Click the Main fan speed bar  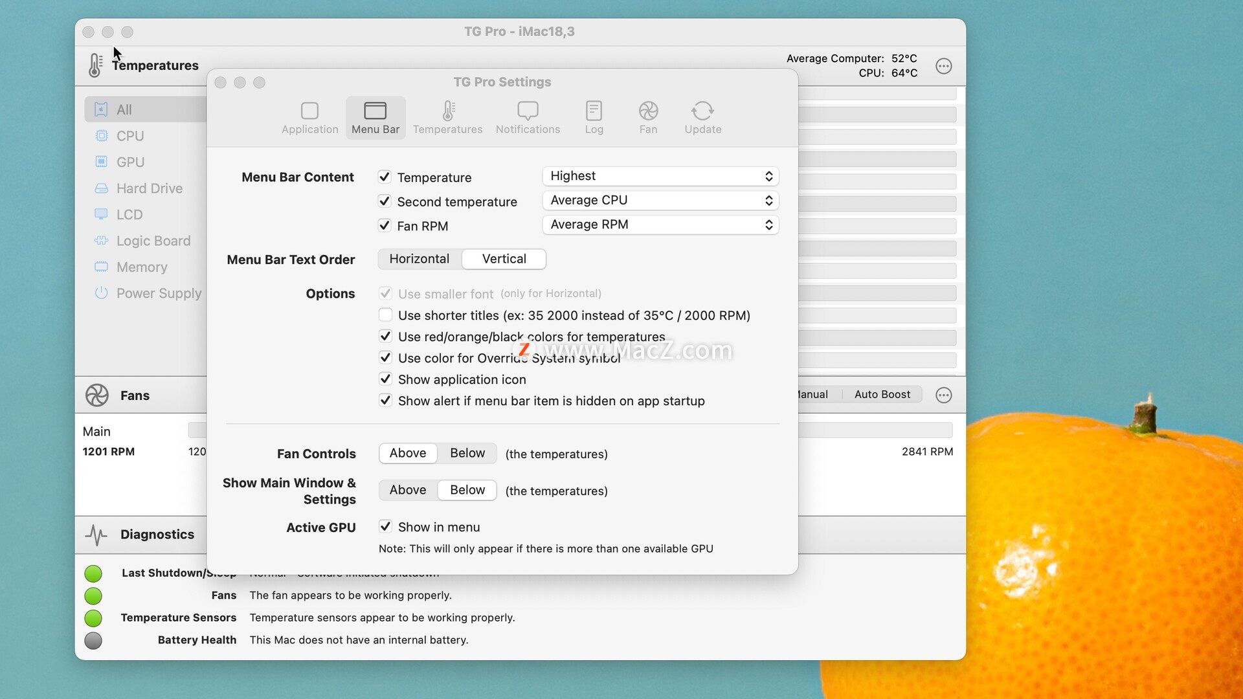[x=875, y=430]
